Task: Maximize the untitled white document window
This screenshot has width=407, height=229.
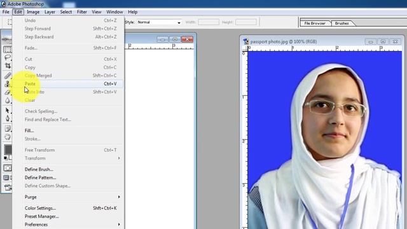Action: point(175,39)
